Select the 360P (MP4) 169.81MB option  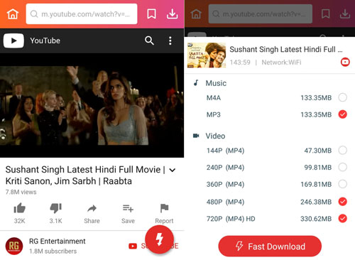pyautogui.click(x=343, y=184)
